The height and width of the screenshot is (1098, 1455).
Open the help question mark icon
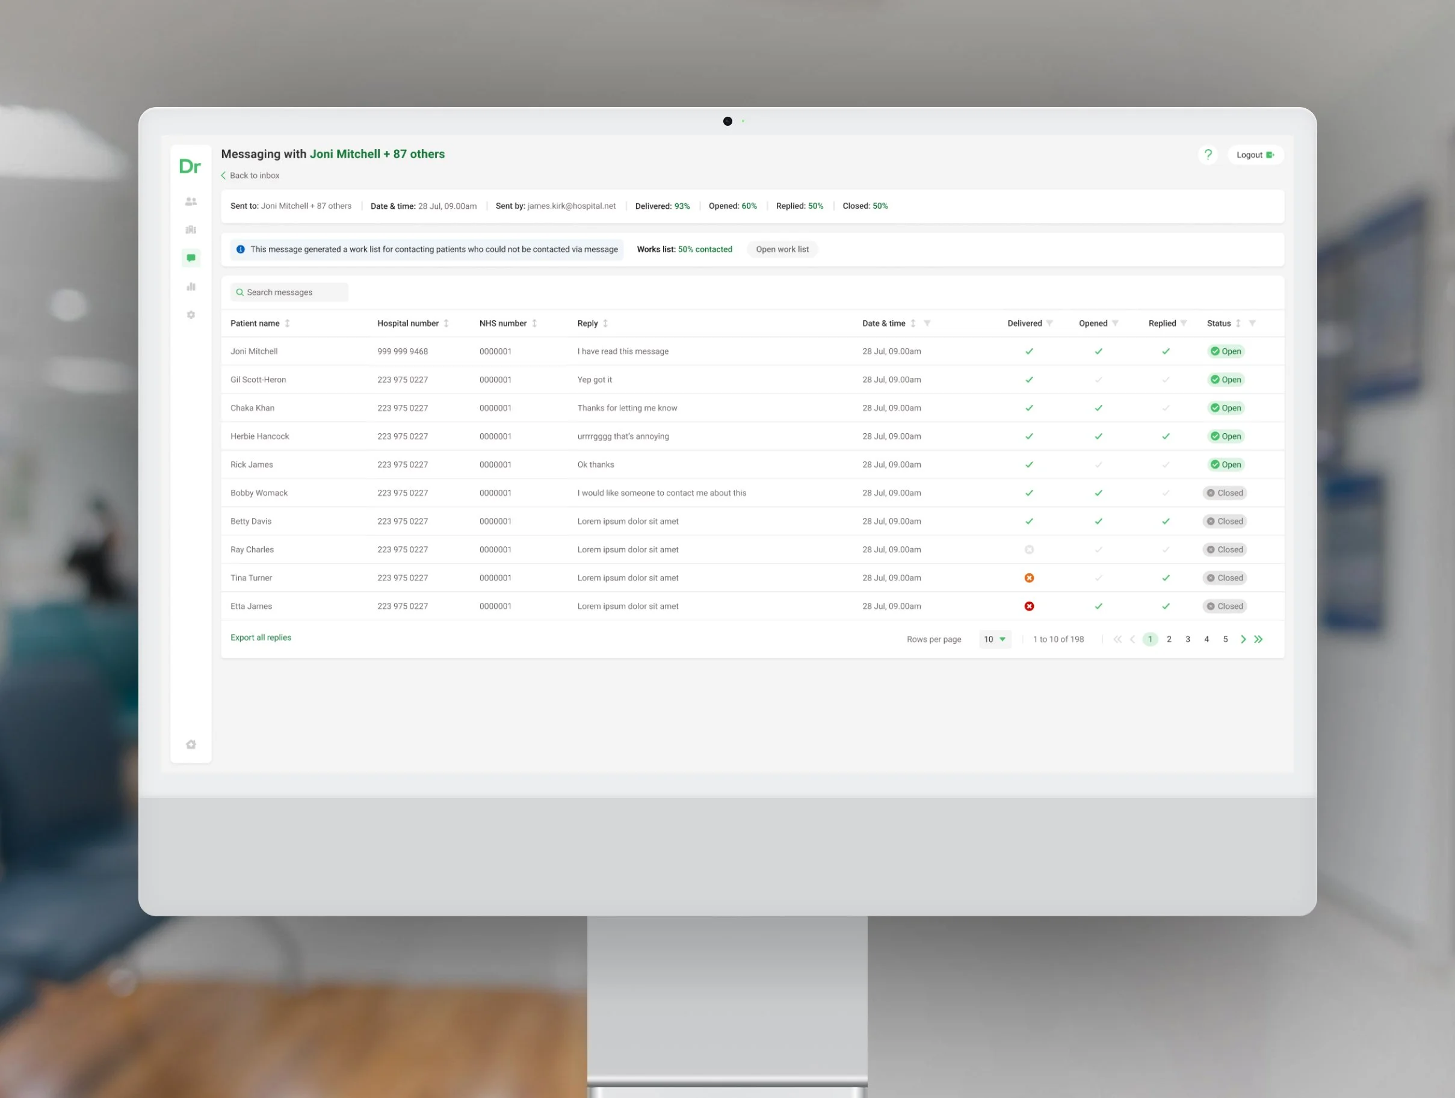pyautogui.click(x=1208, y=155)
